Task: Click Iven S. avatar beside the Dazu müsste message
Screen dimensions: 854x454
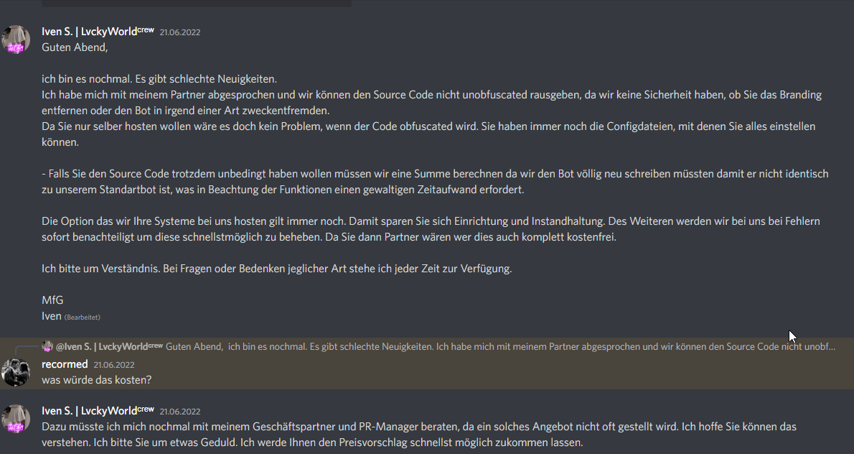Action: pos(16,419)
